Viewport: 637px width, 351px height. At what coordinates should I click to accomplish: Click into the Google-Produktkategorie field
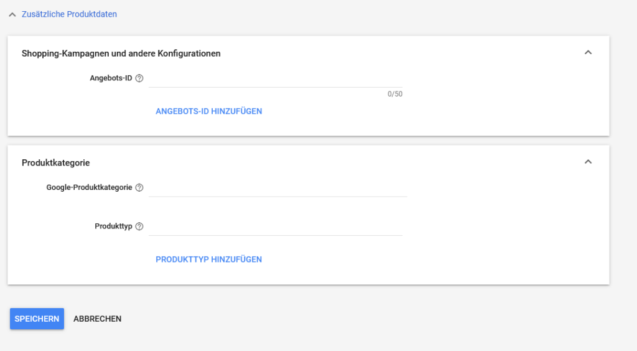coord(277,188)
